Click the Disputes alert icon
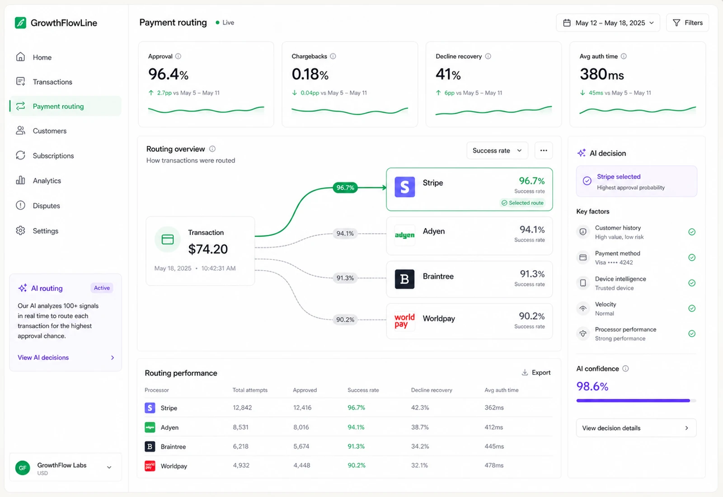This screenshot has width=723, height=497. pyautogui.click(x=20, y=205)
